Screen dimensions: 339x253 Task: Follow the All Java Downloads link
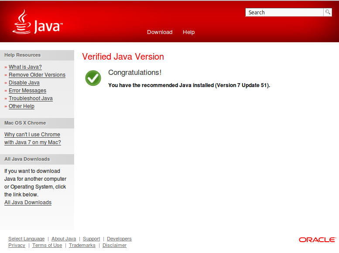point(28,202)
